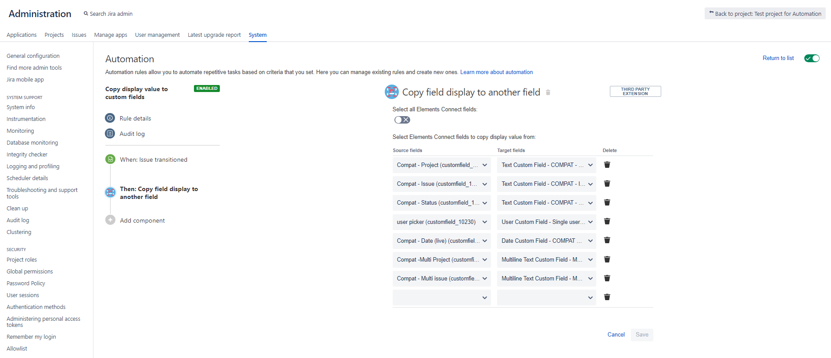Click the Add component plus icon
The width and height of the screenshot is (831, 358).
111,220
